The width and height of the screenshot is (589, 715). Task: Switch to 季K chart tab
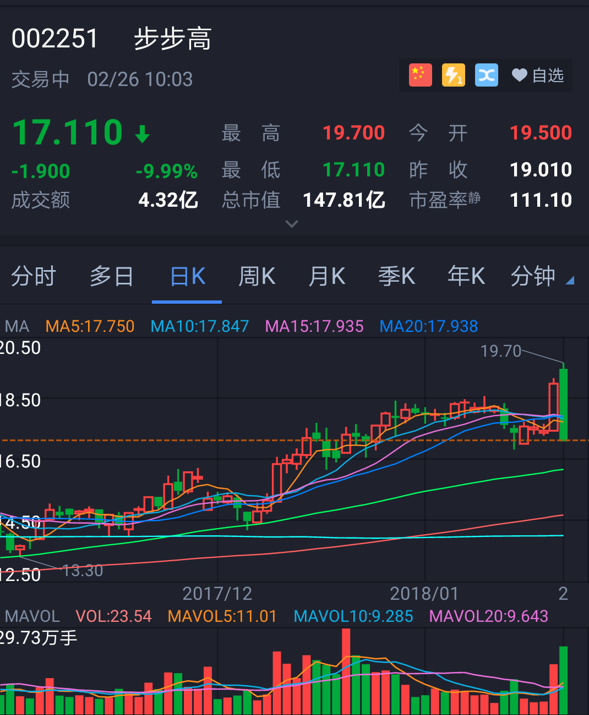coord(397,276)
